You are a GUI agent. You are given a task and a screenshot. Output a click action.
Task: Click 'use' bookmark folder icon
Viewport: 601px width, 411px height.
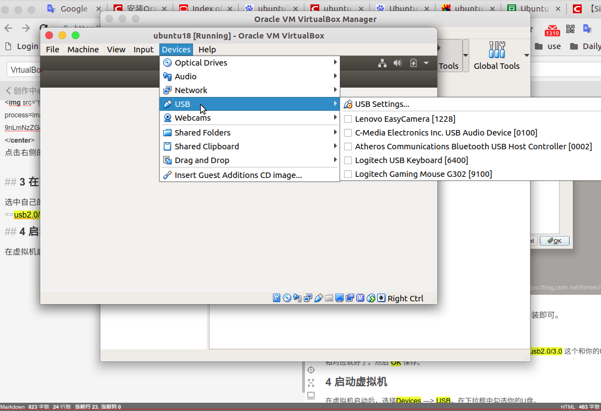point(539,46)
